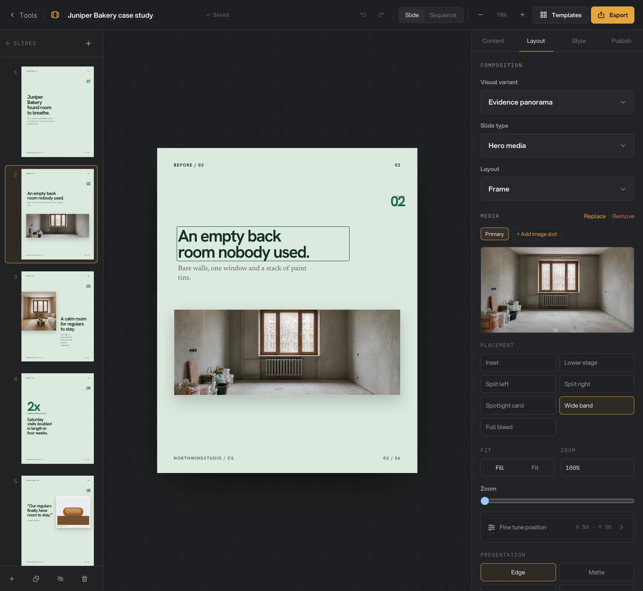
Task: Click the NORTHWINDSTUDIO / CS footer text
Action: (x=204, y=458)
